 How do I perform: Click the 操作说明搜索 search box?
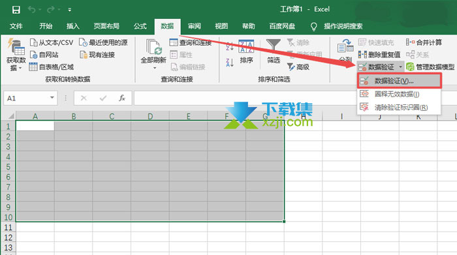tap(343, 26)
